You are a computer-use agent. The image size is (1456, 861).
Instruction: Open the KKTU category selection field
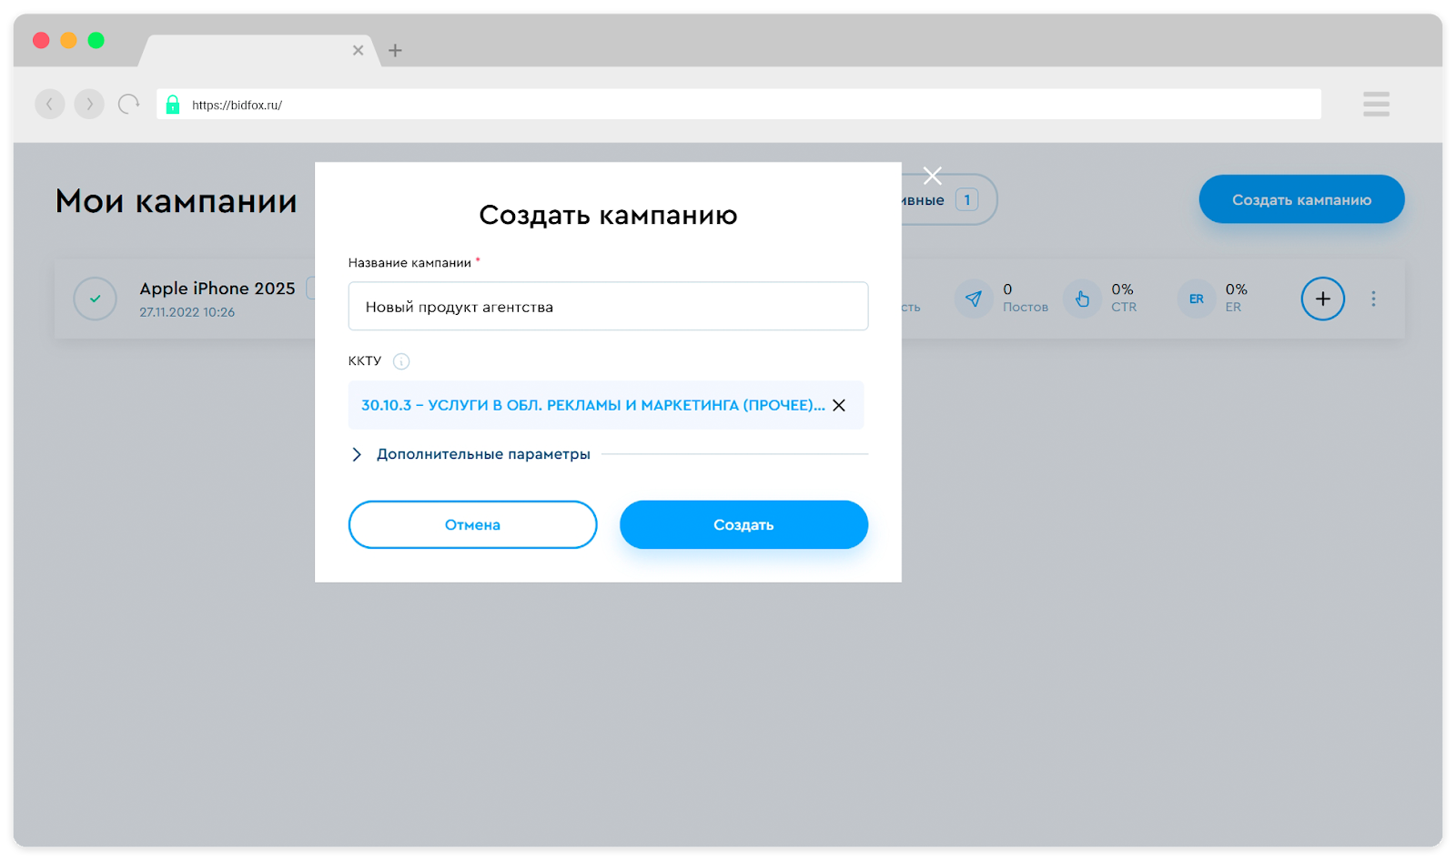coord(591,405)
